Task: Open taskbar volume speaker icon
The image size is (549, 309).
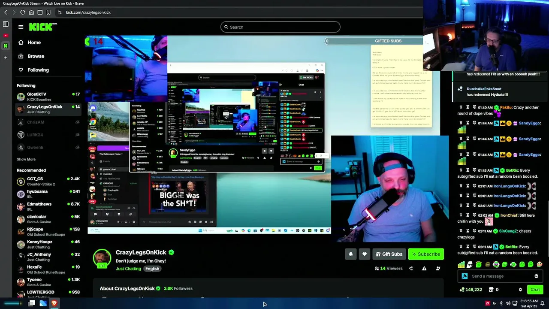Action: [508, 303]
